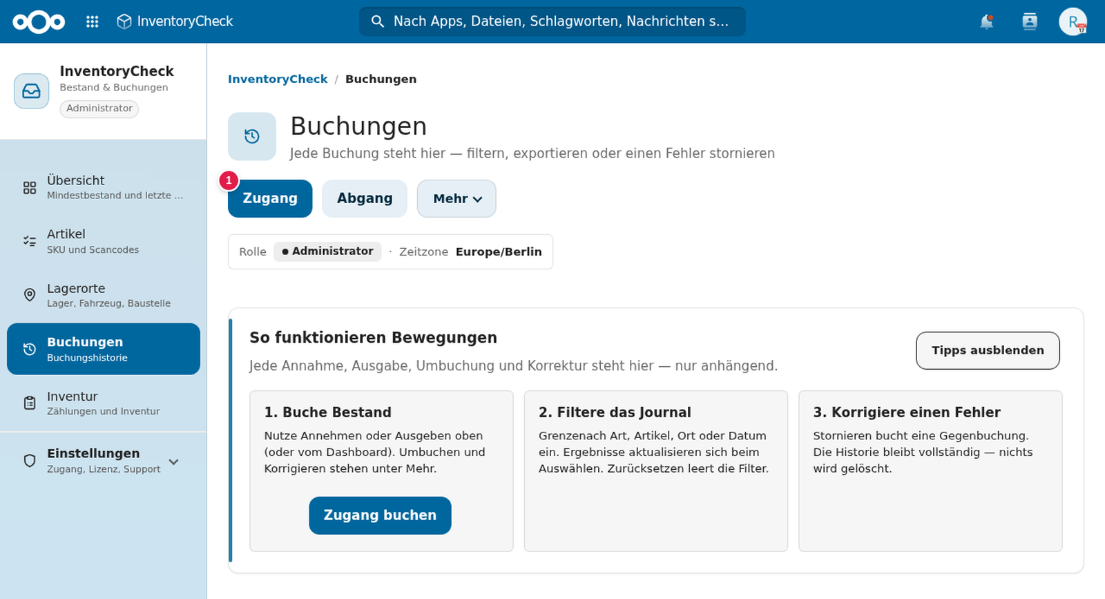The width and height of the screenshot is (1105, 599).
Task: Open the notifications bell icon
Action: pos(987,21)
